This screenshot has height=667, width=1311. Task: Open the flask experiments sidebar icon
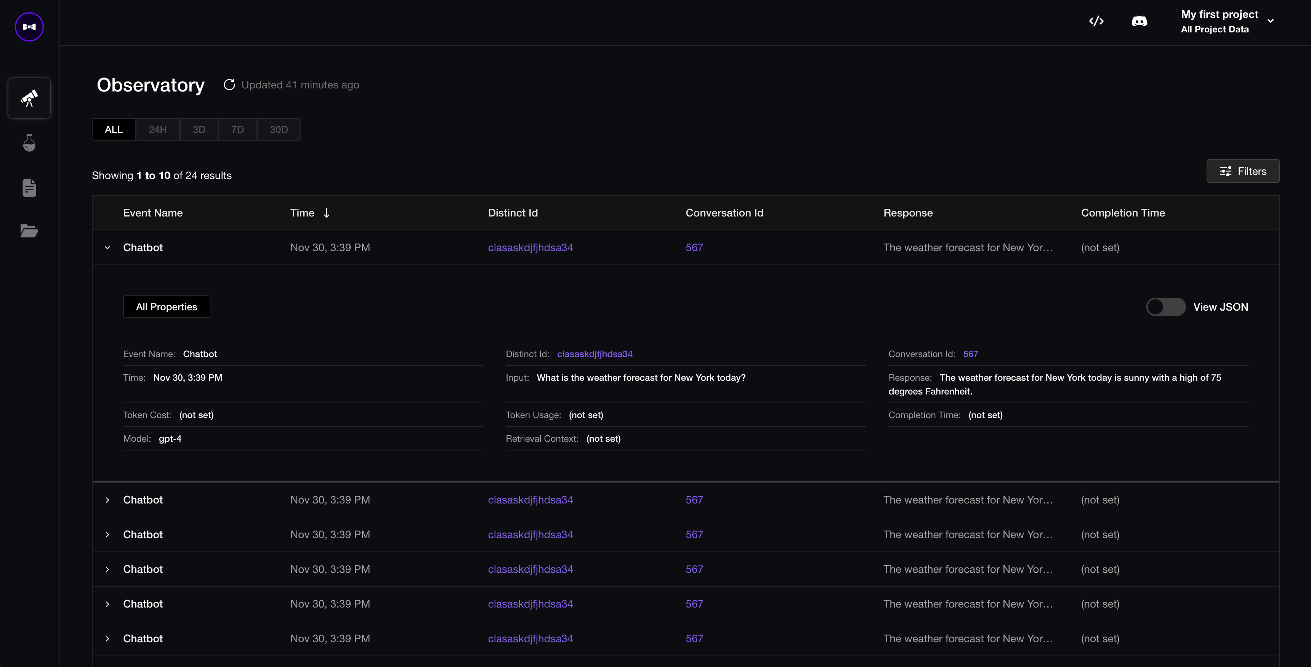click(x=29, y=143)
